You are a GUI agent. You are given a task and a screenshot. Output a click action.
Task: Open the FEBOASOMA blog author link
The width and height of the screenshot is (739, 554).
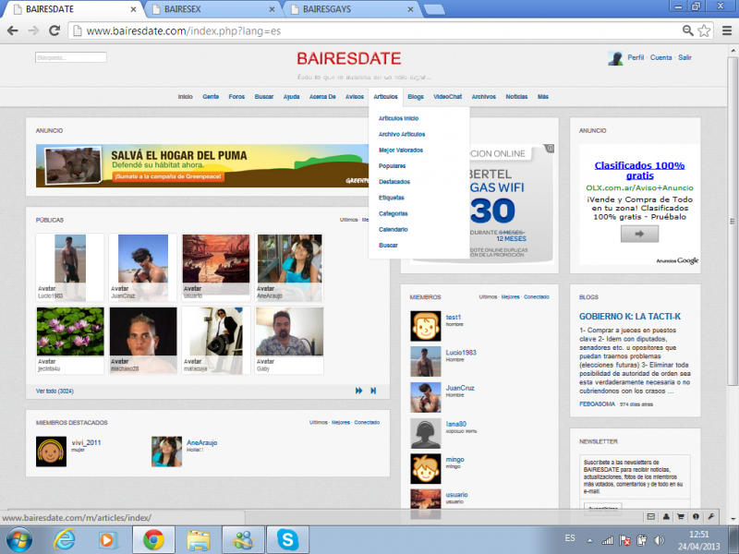pos(597,404)
